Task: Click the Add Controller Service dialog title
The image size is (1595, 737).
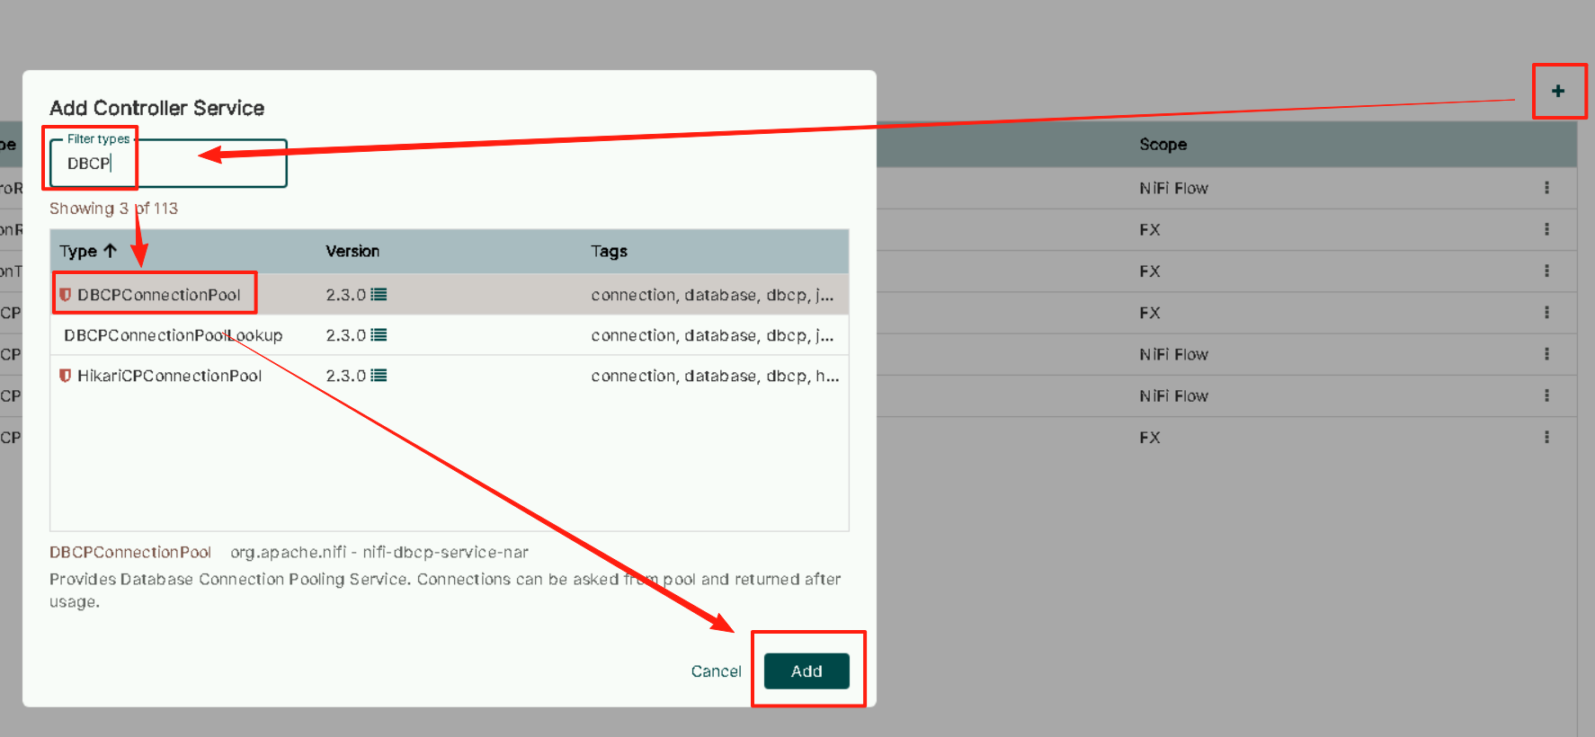Action: [156, 108]
